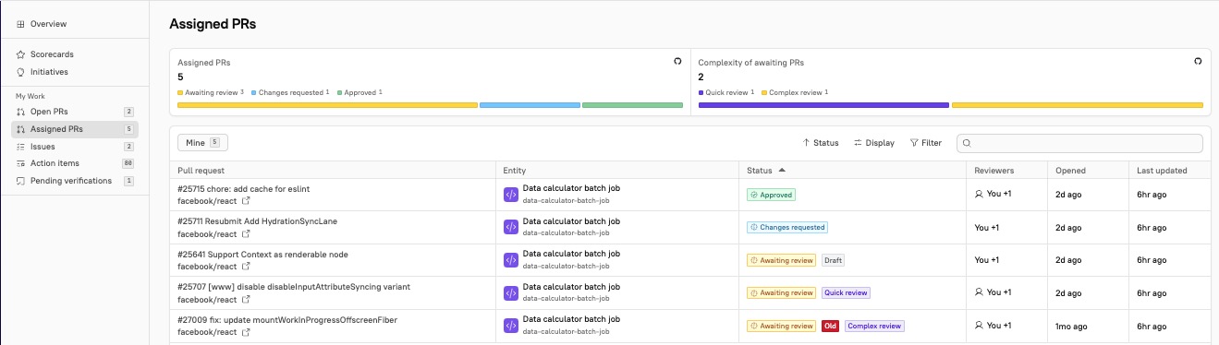Open external link icon for PR #27009
1219x345 pixels.
click(x=246, y=332)
